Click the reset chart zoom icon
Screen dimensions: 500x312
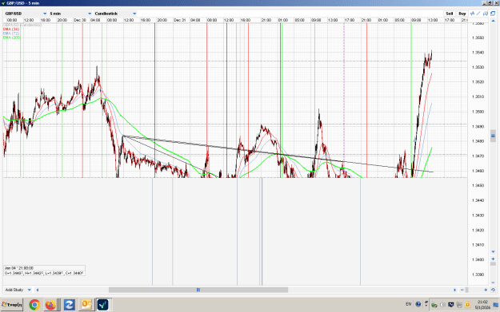click(x=493, y=290)
